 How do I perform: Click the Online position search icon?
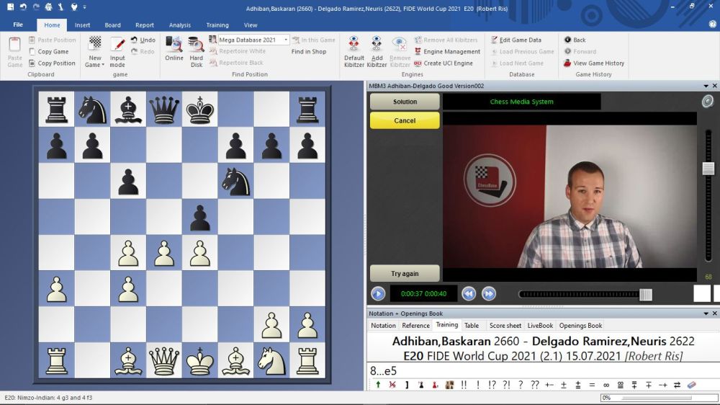[x=174, y=48]
